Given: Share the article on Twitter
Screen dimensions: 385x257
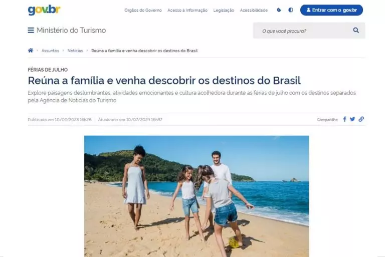Looking at the screenshot, I should (x=352, y=119).
